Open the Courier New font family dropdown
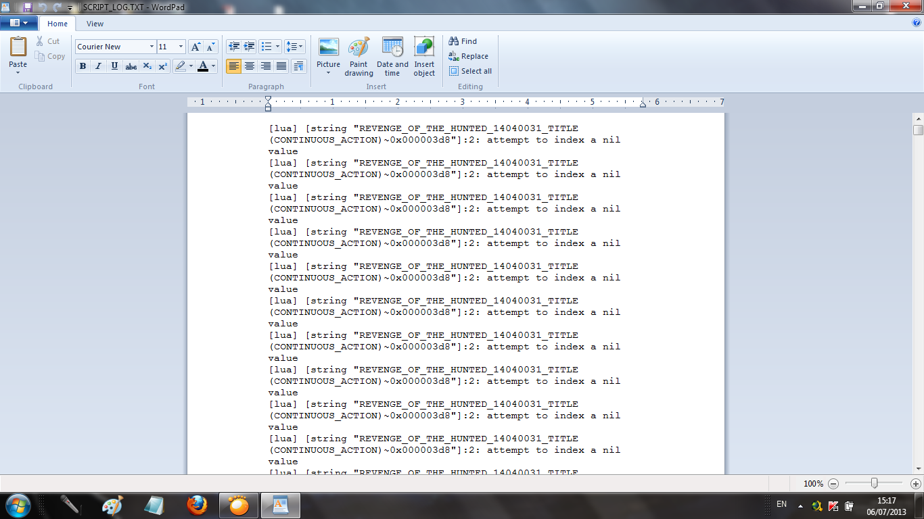This screenshot has height=519, width=924. (151, 47)
